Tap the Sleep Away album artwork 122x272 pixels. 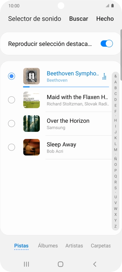tap(32, 147)
